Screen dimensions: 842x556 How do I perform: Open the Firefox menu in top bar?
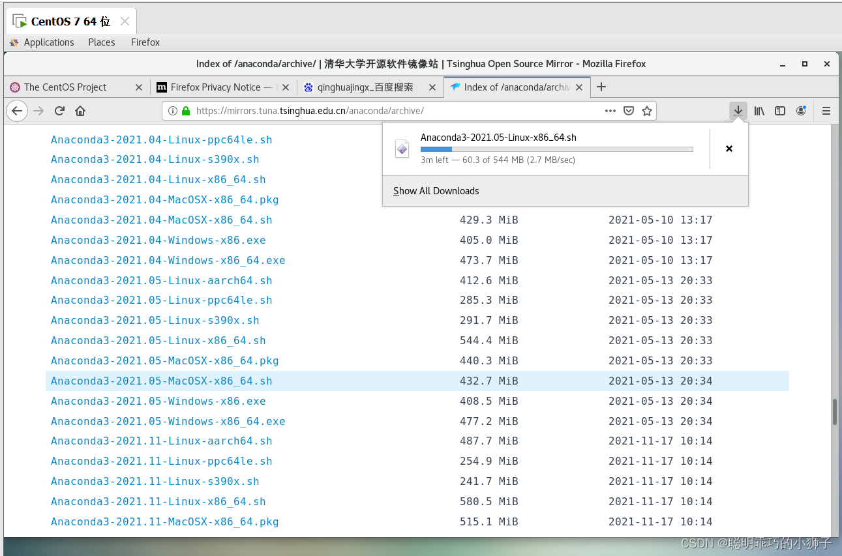click(145, 42)
